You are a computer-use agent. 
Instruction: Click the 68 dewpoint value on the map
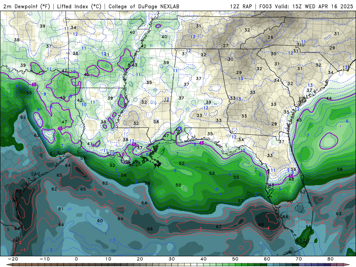point(261,225)
